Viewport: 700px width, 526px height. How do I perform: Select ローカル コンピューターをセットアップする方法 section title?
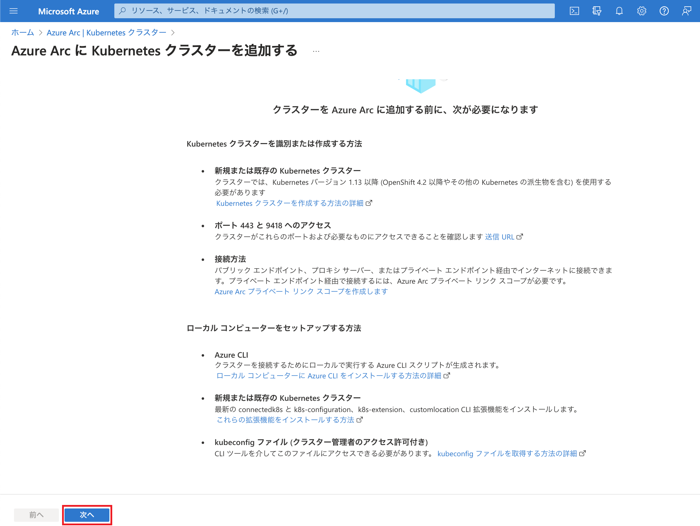(x=274, y=328)
